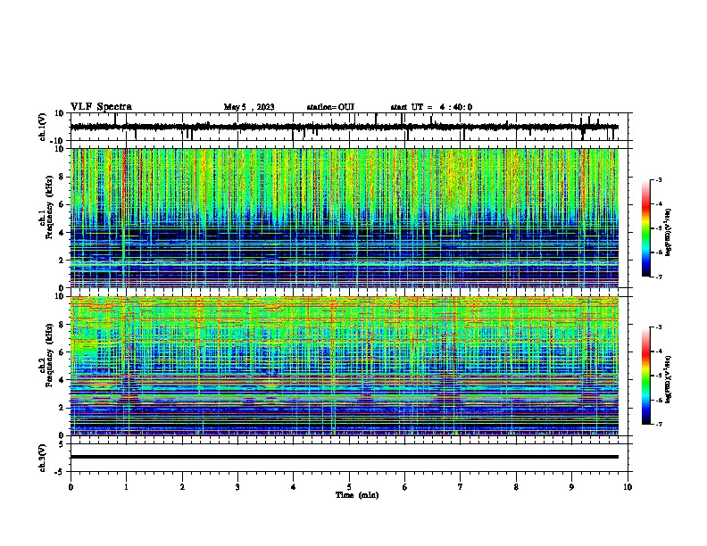Image resolution: width=707 pixels, height=546 pixels.
Task: Click time axis tick label "5"
Action: pyautogui.click(x=349, y=487)
